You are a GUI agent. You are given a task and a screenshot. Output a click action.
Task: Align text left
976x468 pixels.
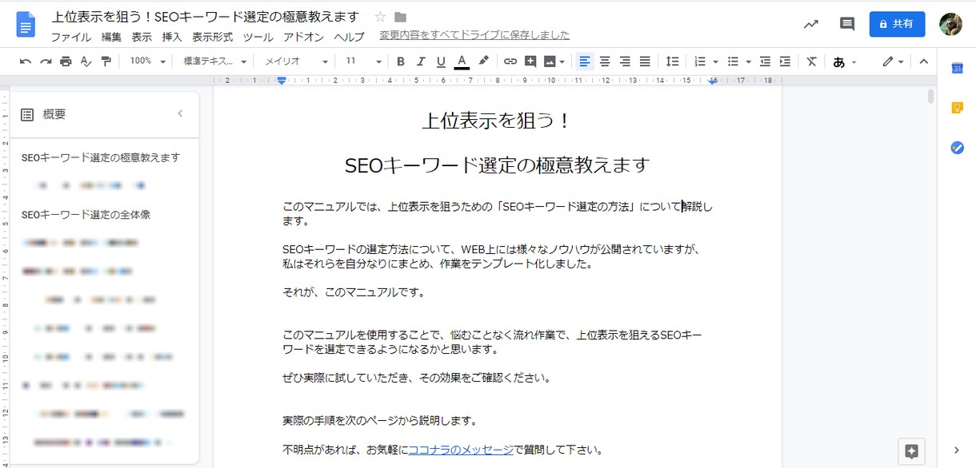click(x=585, y=61)
